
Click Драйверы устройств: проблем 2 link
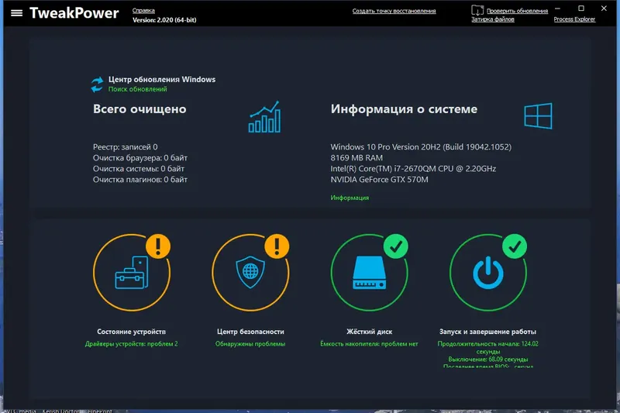pyautogui.click(x=131, y=344)
